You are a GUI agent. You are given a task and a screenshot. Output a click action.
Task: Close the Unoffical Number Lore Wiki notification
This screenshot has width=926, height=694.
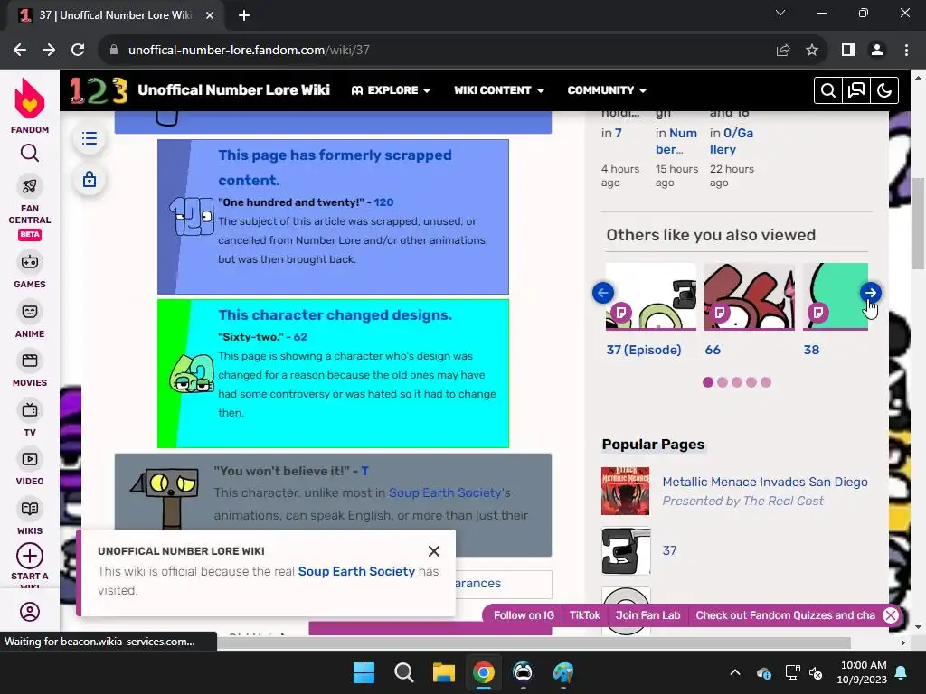coord(434,551)
